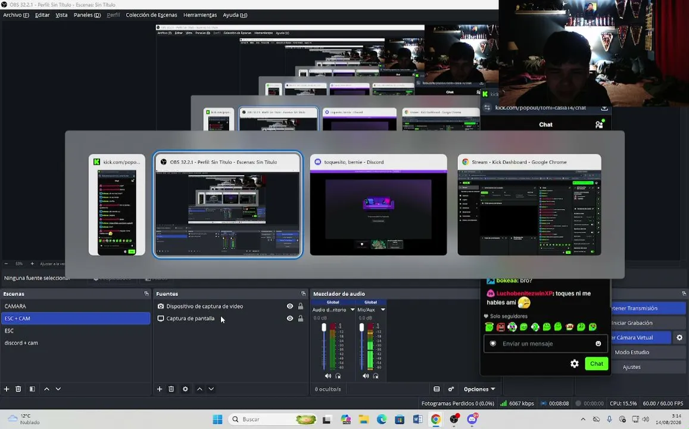
Task: Click Enviar un mensaje chat input
Action: [545, 344]
